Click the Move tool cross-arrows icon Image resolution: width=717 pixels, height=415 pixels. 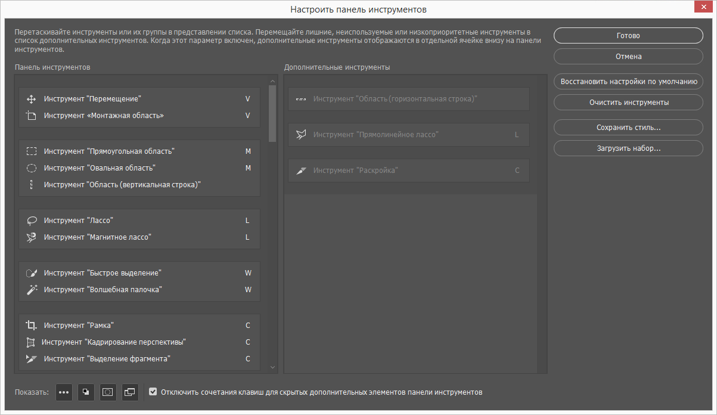[x=32, y=99]
